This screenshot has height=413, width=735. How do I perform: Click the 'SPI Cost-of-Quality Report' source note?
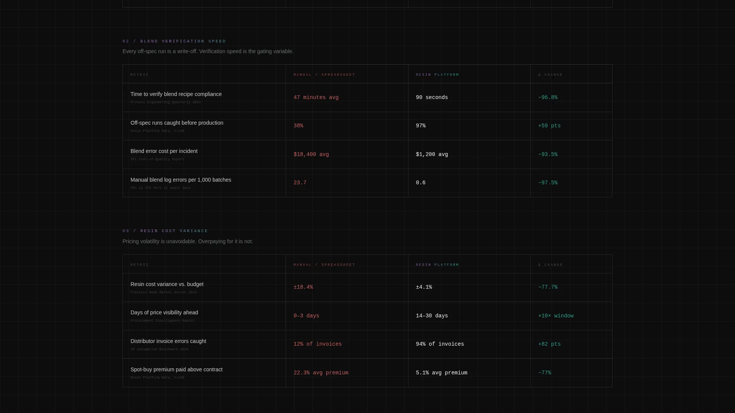click(157, 159)
